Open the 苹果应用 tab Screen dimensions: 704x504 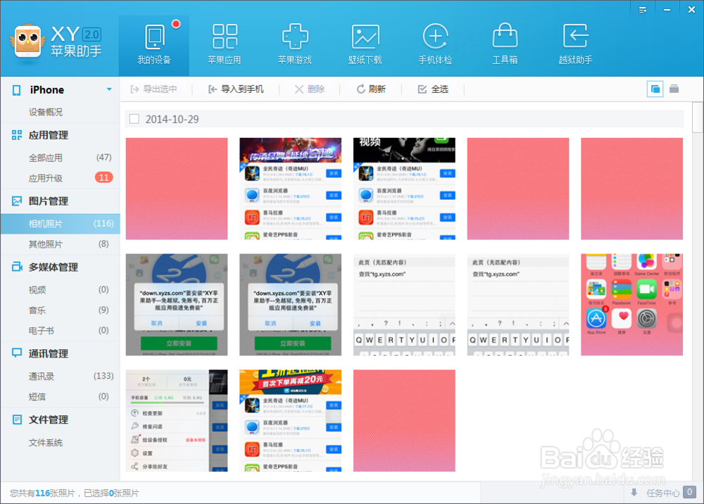pos(225,45)
